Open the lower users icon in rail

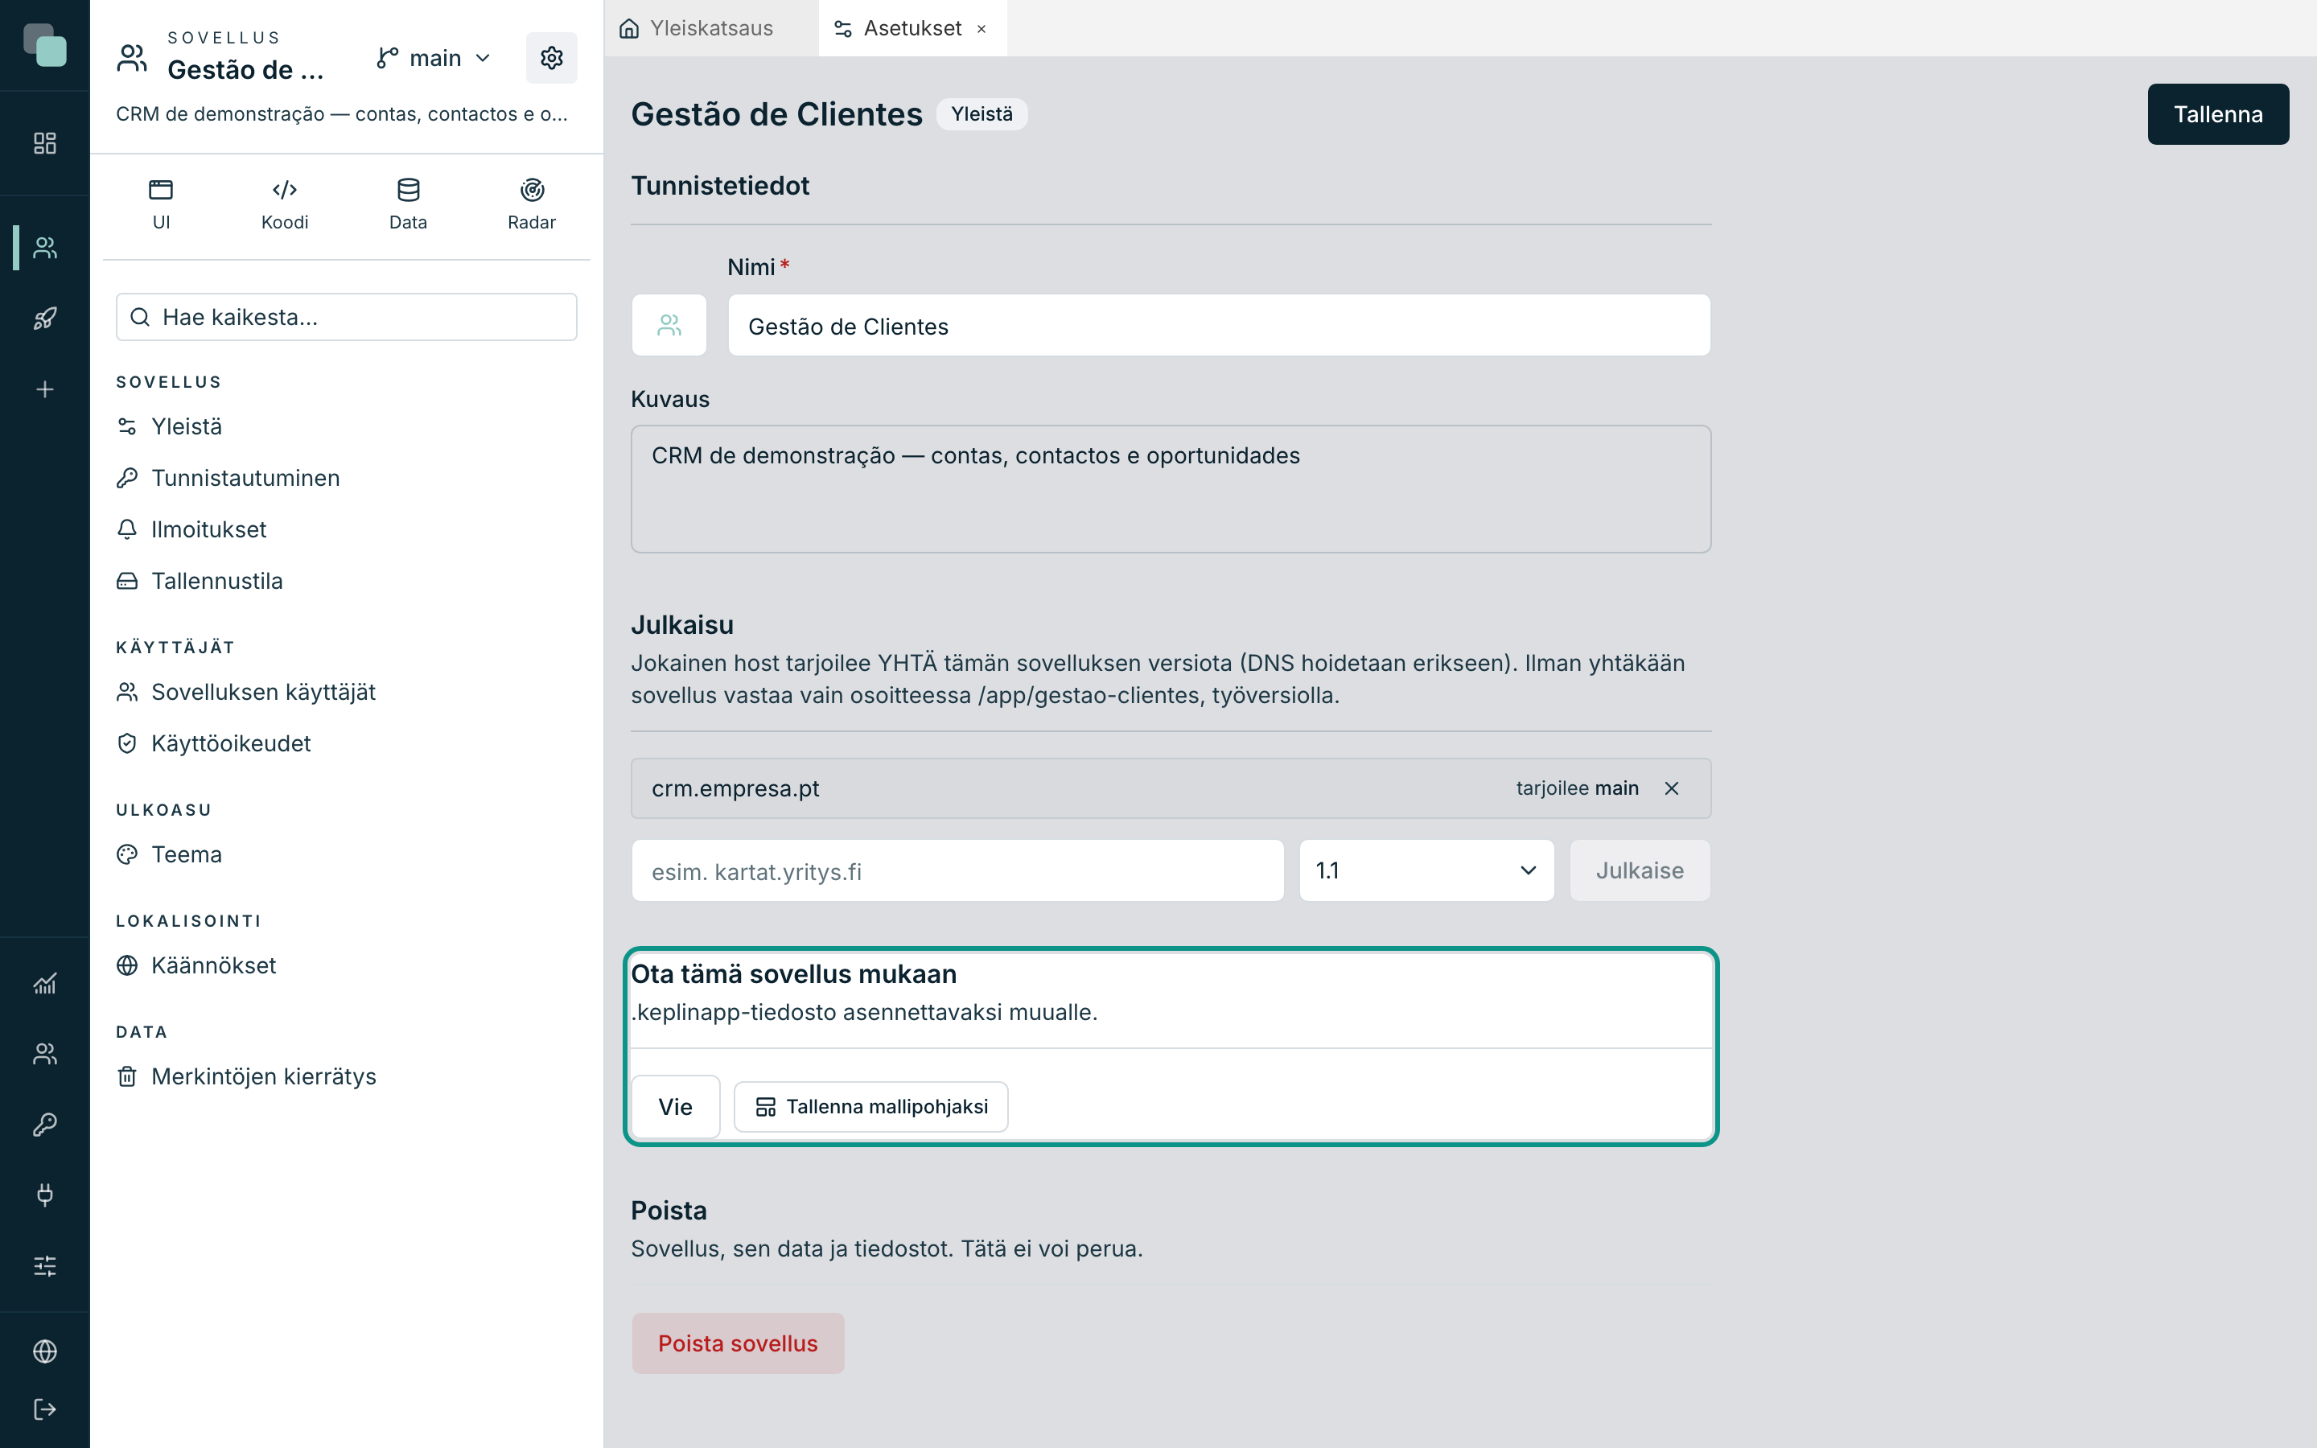[45, 1054]
